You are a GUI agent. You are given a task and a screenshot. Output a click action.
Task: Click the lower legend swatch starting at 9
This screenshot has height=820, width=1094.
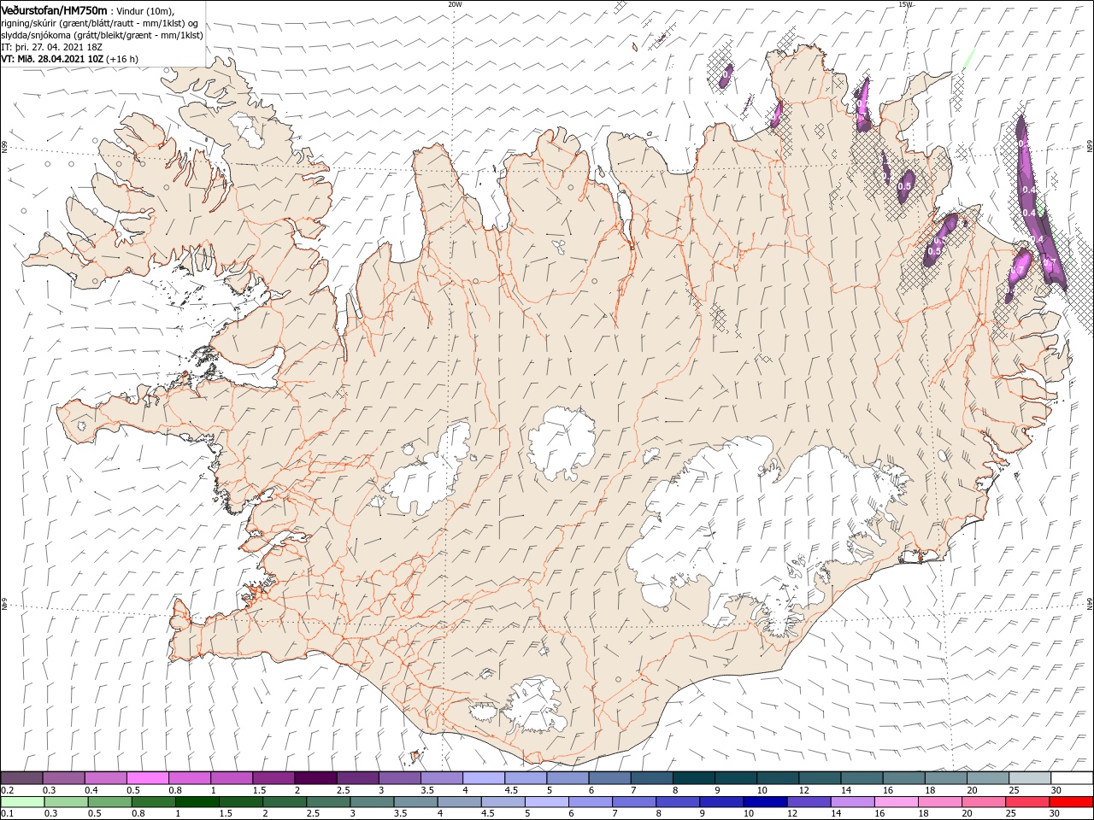point(721,802)
